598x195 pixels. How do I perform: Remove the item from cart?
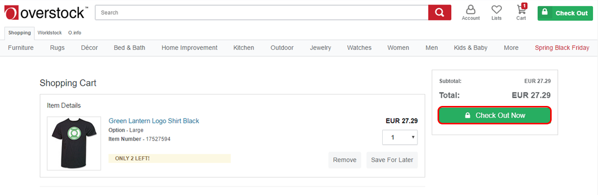[x=344, y=160]
